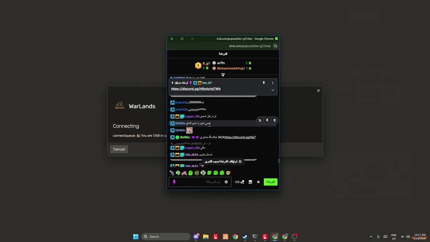Click leaderboard user R_g7
This screenshot has height=242, width=430.
206,63
